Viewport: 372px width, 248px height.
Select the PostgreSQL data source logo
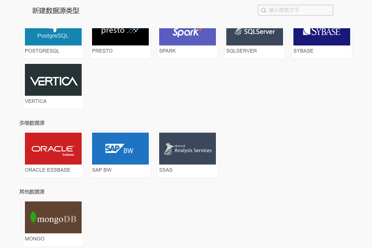click(x=53, y=37)
